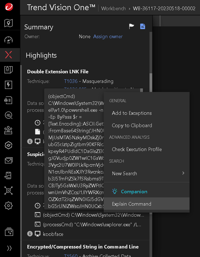The height and width of the screenshot is (257, 200).
Task: Select Add to Exceptions menu item
Action: point(132,113)
